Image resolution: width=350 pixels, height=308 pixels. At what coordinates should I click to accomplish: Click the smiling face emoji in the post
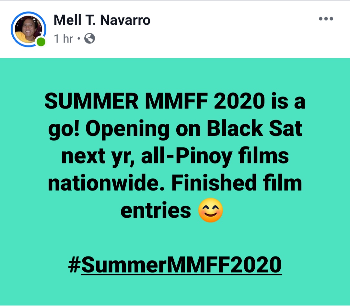click(211, 210)
